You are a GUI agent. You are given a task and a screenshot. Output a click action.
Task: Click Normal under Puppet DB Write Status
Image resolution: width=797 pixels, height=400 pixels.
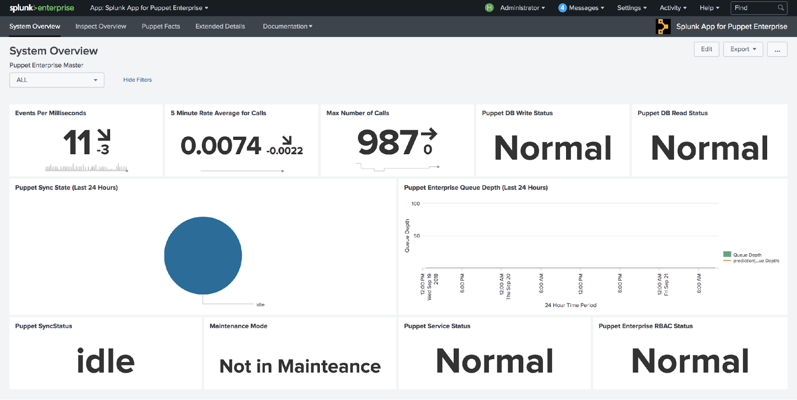click(553, 148)
